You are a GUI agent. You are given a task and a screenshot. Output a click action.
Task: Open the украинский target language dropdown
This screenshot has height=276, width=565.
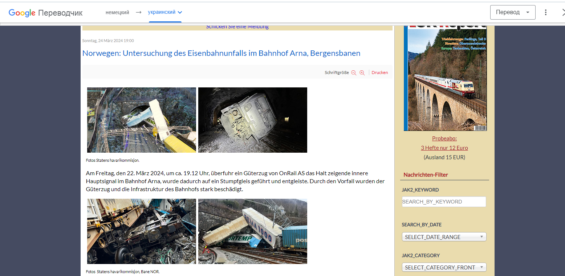[x=165, y=12]
